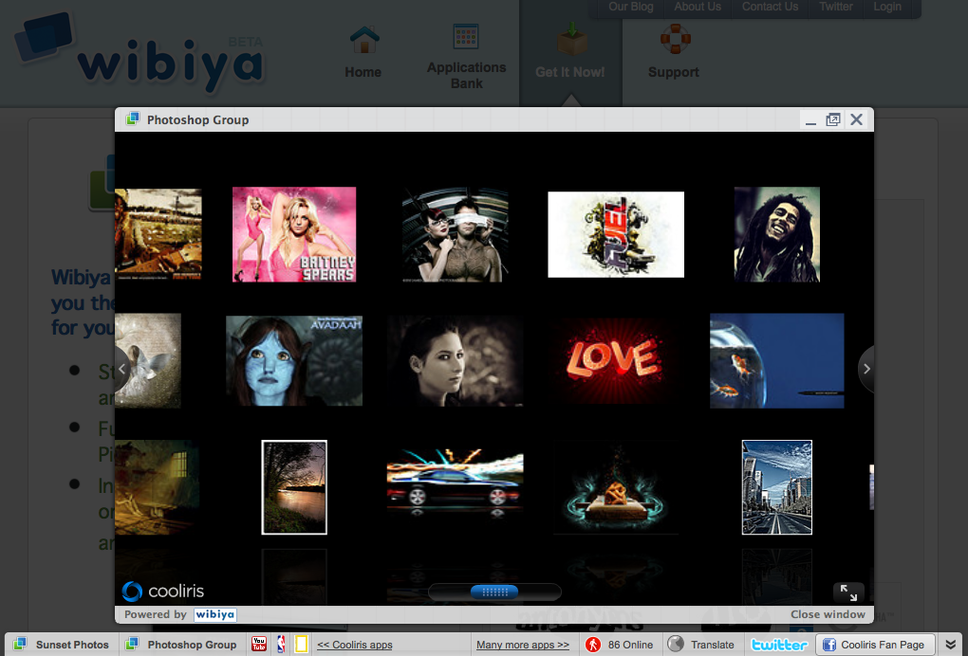Open Sunset Photos toolbar app
The height and width of the screenshot is (656, 968).
click(62, 645)
